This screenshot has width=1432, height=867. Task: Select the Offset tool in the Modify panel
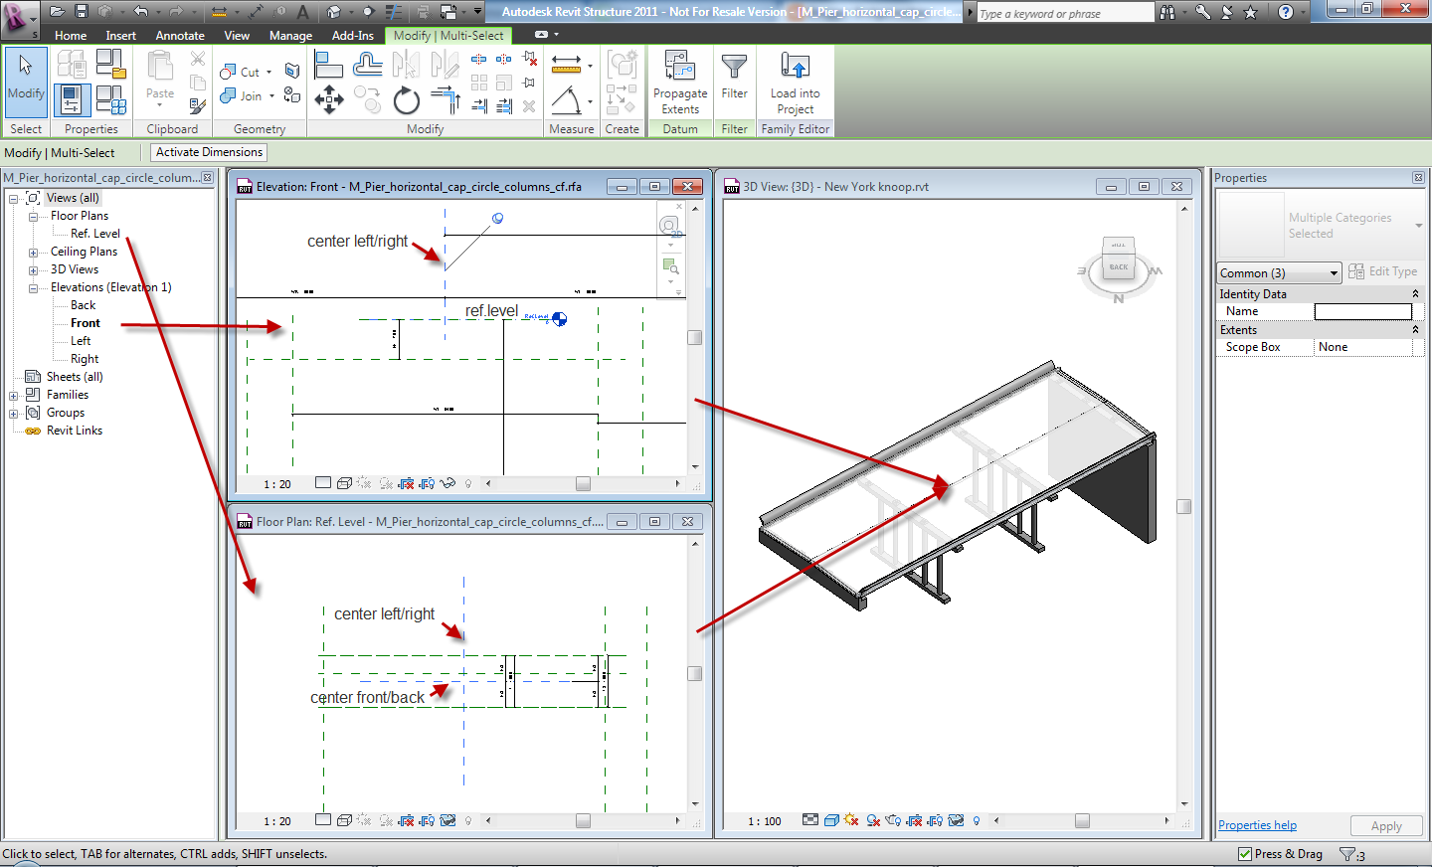point(367,66)
